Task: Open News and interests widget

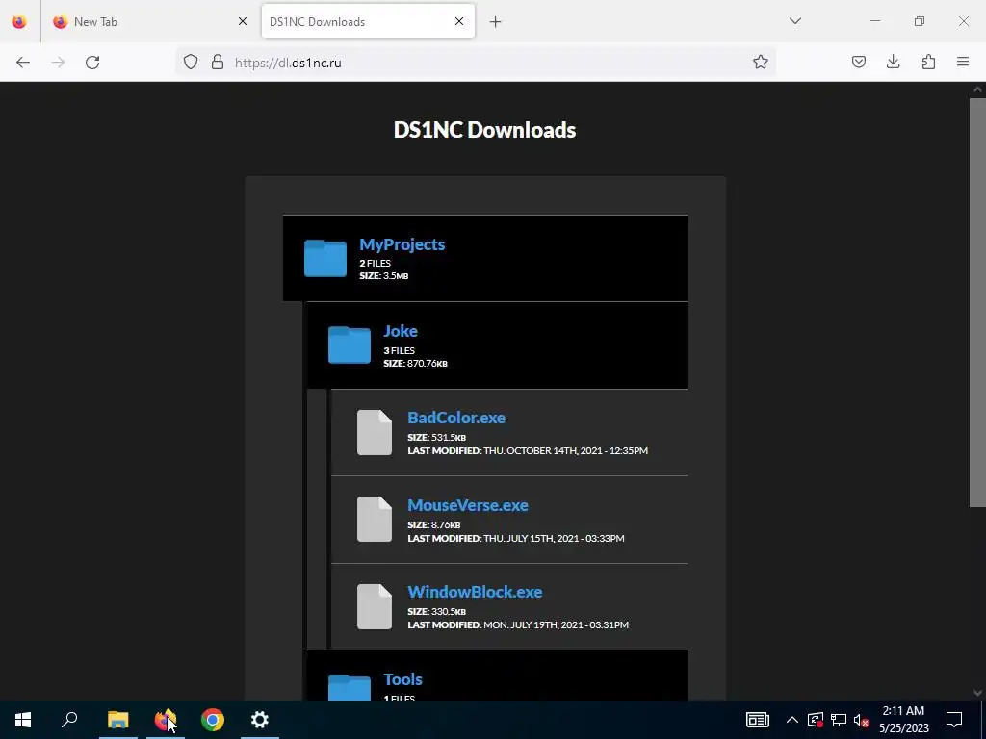Action: tap(757, 720)
